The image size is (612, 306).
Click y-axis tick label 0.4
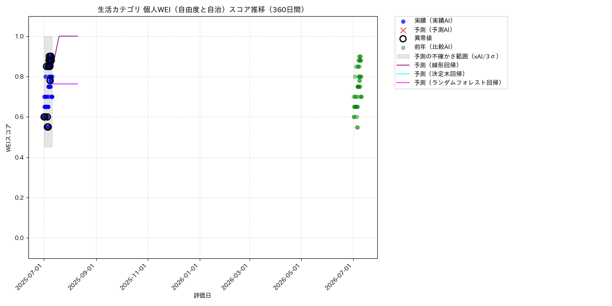[x=20, y=157]
